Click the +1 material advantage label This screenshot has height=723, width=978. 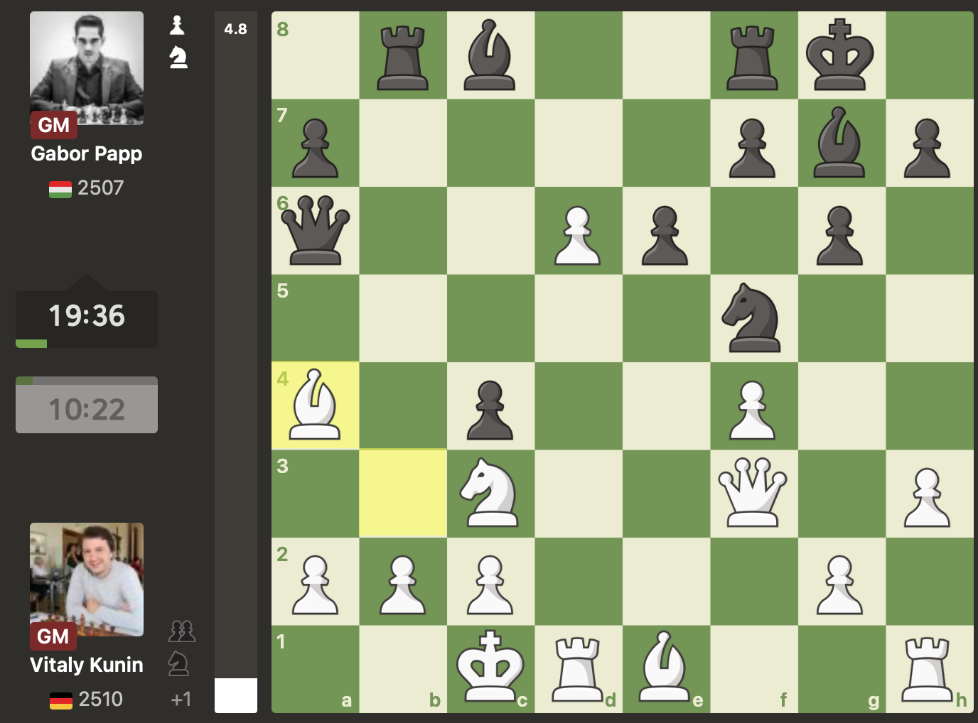(x=181, y=700)
